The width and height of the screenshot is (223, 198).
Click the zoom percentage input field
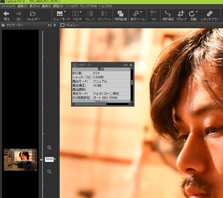(x=49, y=159)
